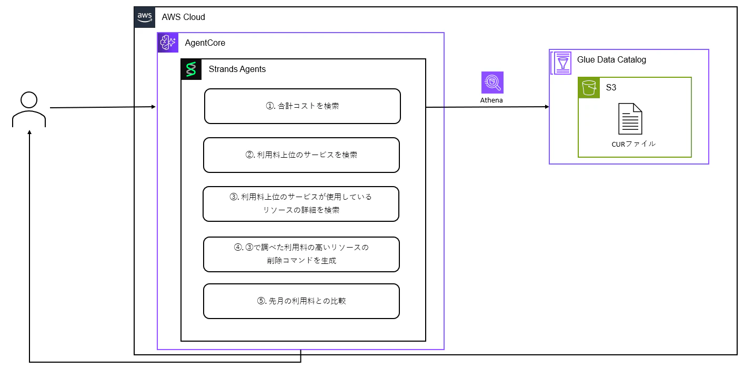Select box ③ リソースの詳細を検索
The width and height of the screenshot is (744, 369).
pos(301,203)
